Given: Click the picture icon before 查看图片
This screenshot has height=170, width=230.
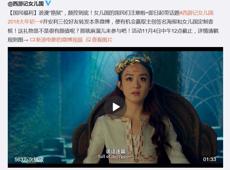Looking at the screenshot, I should (x=88, y=40).
